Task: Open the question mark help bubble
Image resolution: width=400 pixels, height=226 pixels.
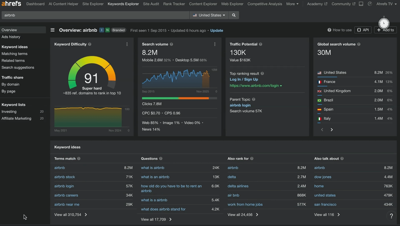Action: point(391,216)
